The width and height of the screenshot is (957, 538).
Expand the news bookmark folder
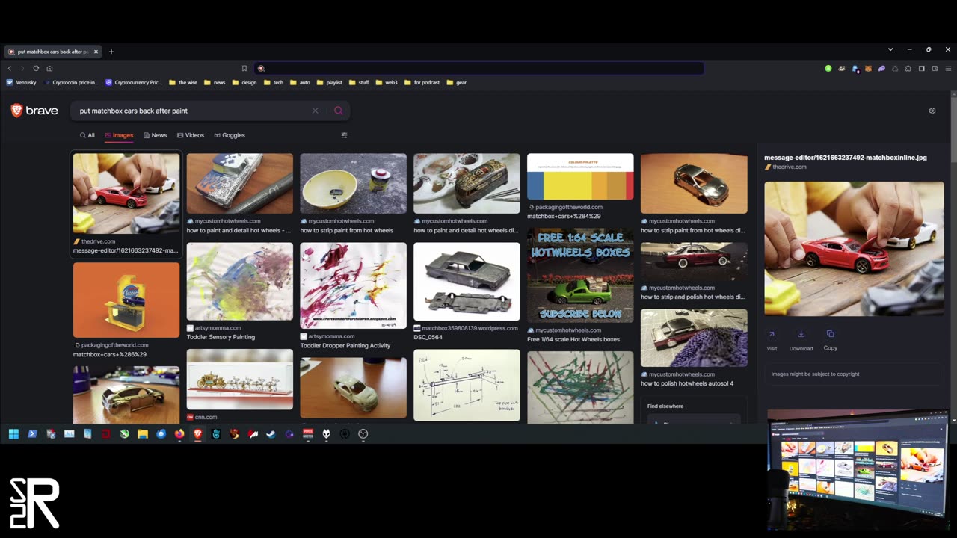pyautogui.click(x=215, y=82)
